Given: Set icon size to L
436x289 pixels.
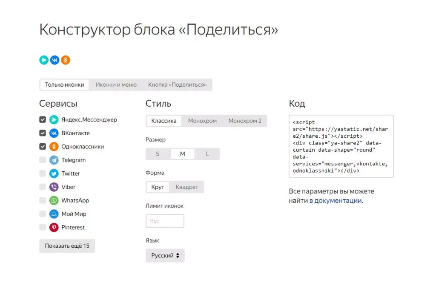Looking at the screenshot, I should (x=207, y=154).
